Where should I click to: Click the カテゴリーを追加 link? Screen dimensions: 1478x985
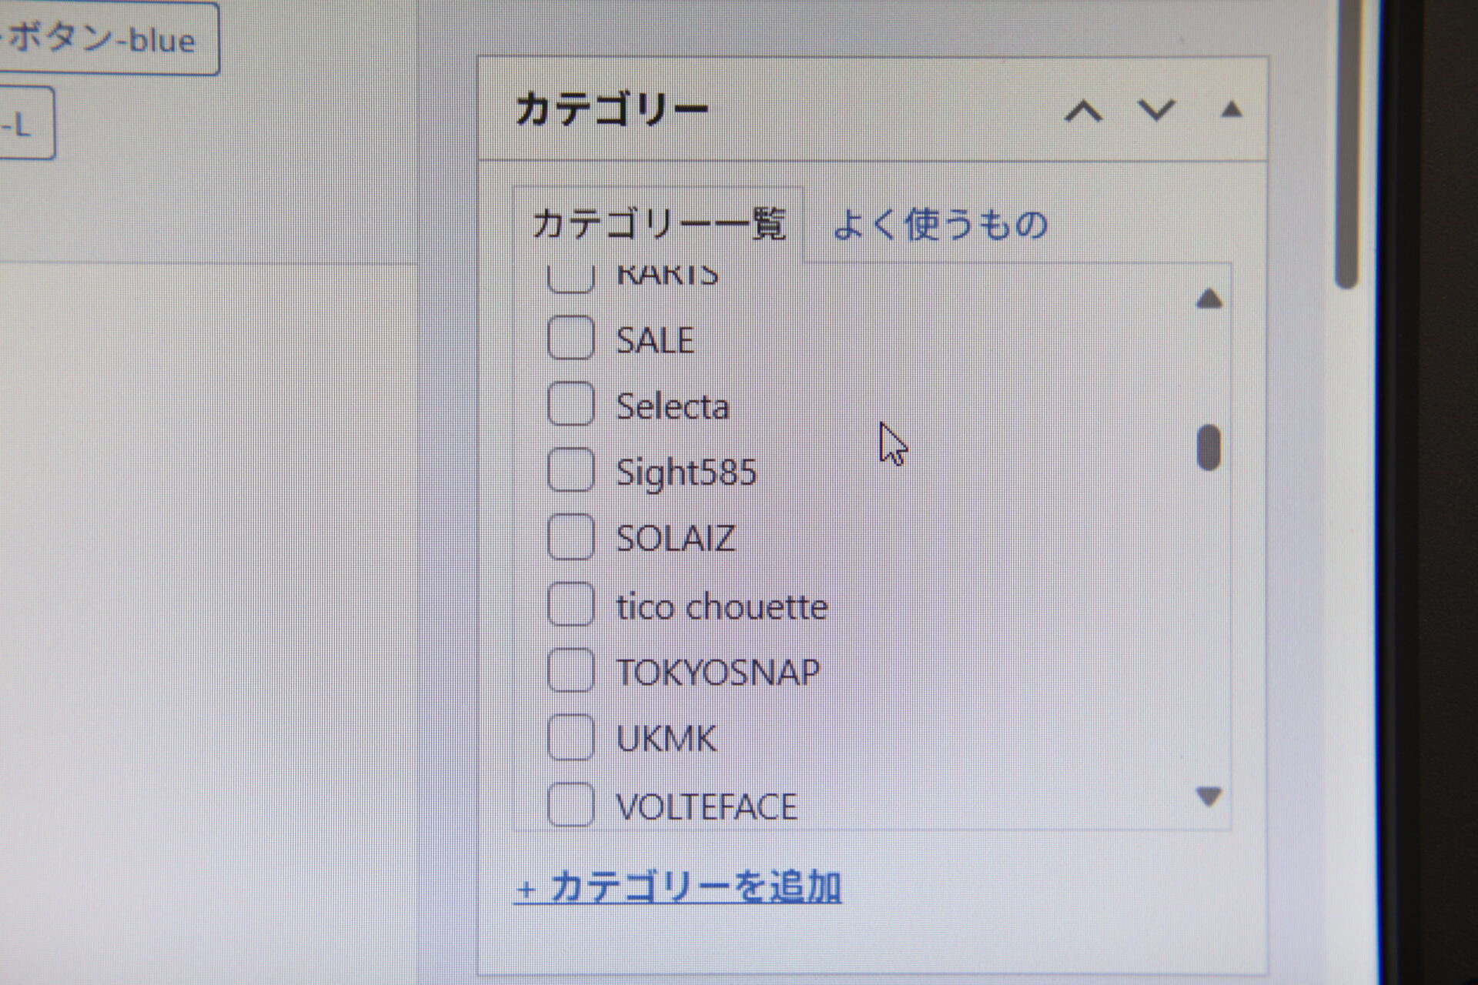677,887
